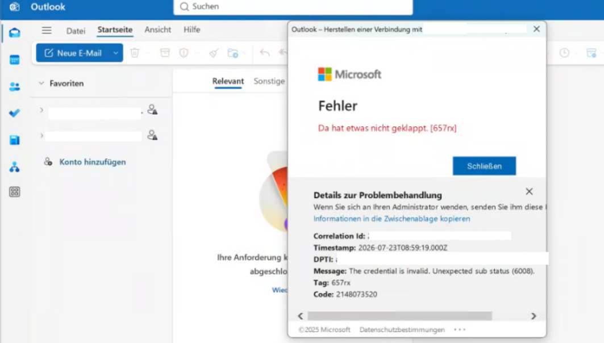Click the Reply arrow toolbar icon
The image size is (604, 343).
tap(265, 52)
